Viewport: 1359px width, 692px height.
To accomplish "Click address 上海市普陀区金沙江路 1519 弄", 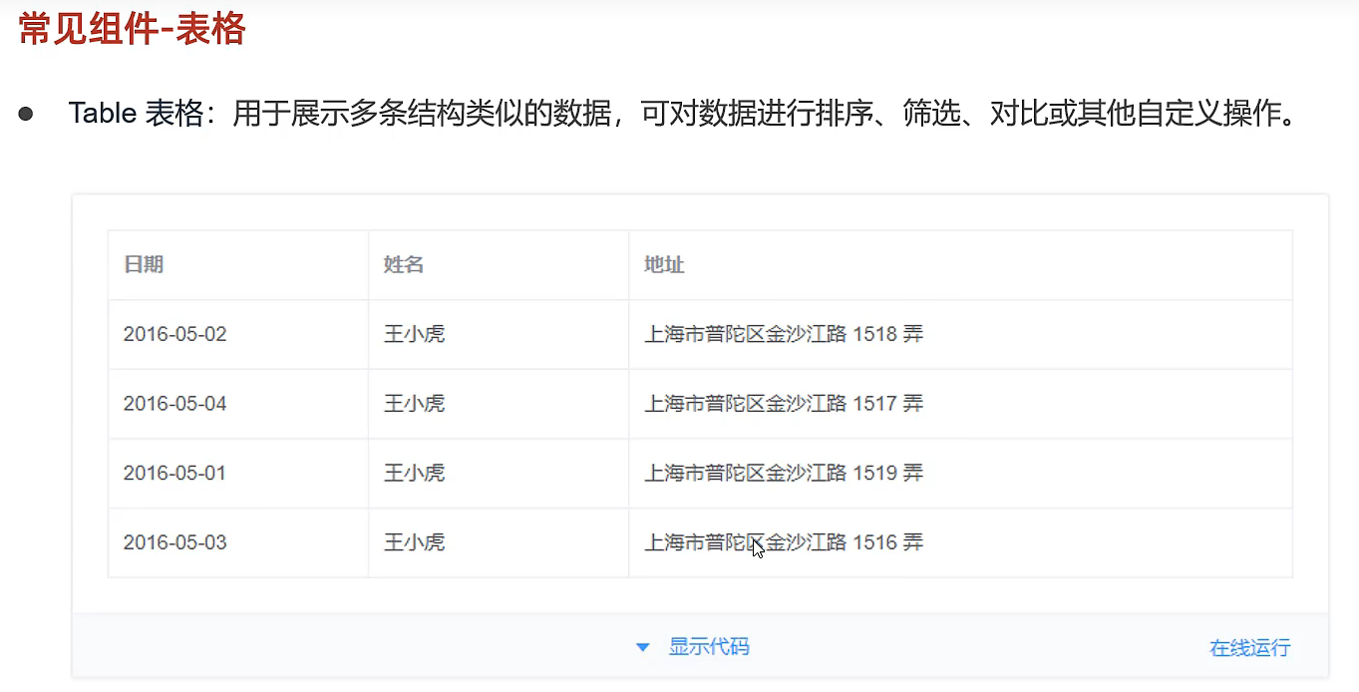I will point(784,473).
